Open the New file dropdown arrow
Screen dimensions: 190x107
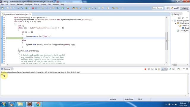tap(5, 8)
